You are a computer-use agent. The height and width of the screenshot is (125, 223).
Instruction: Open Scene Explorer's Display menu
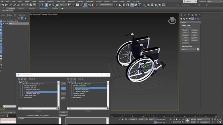pyautogui.click(x=9, y=15)
